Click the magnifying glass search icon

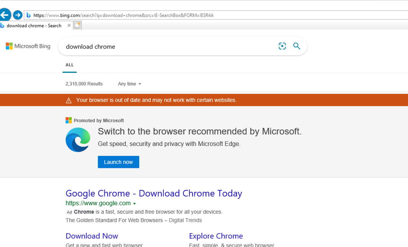coord(296,46)
